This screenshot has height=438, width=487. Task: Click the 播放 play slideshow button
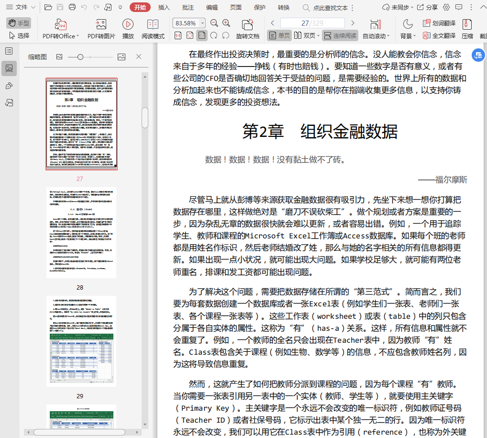[128, 29]
